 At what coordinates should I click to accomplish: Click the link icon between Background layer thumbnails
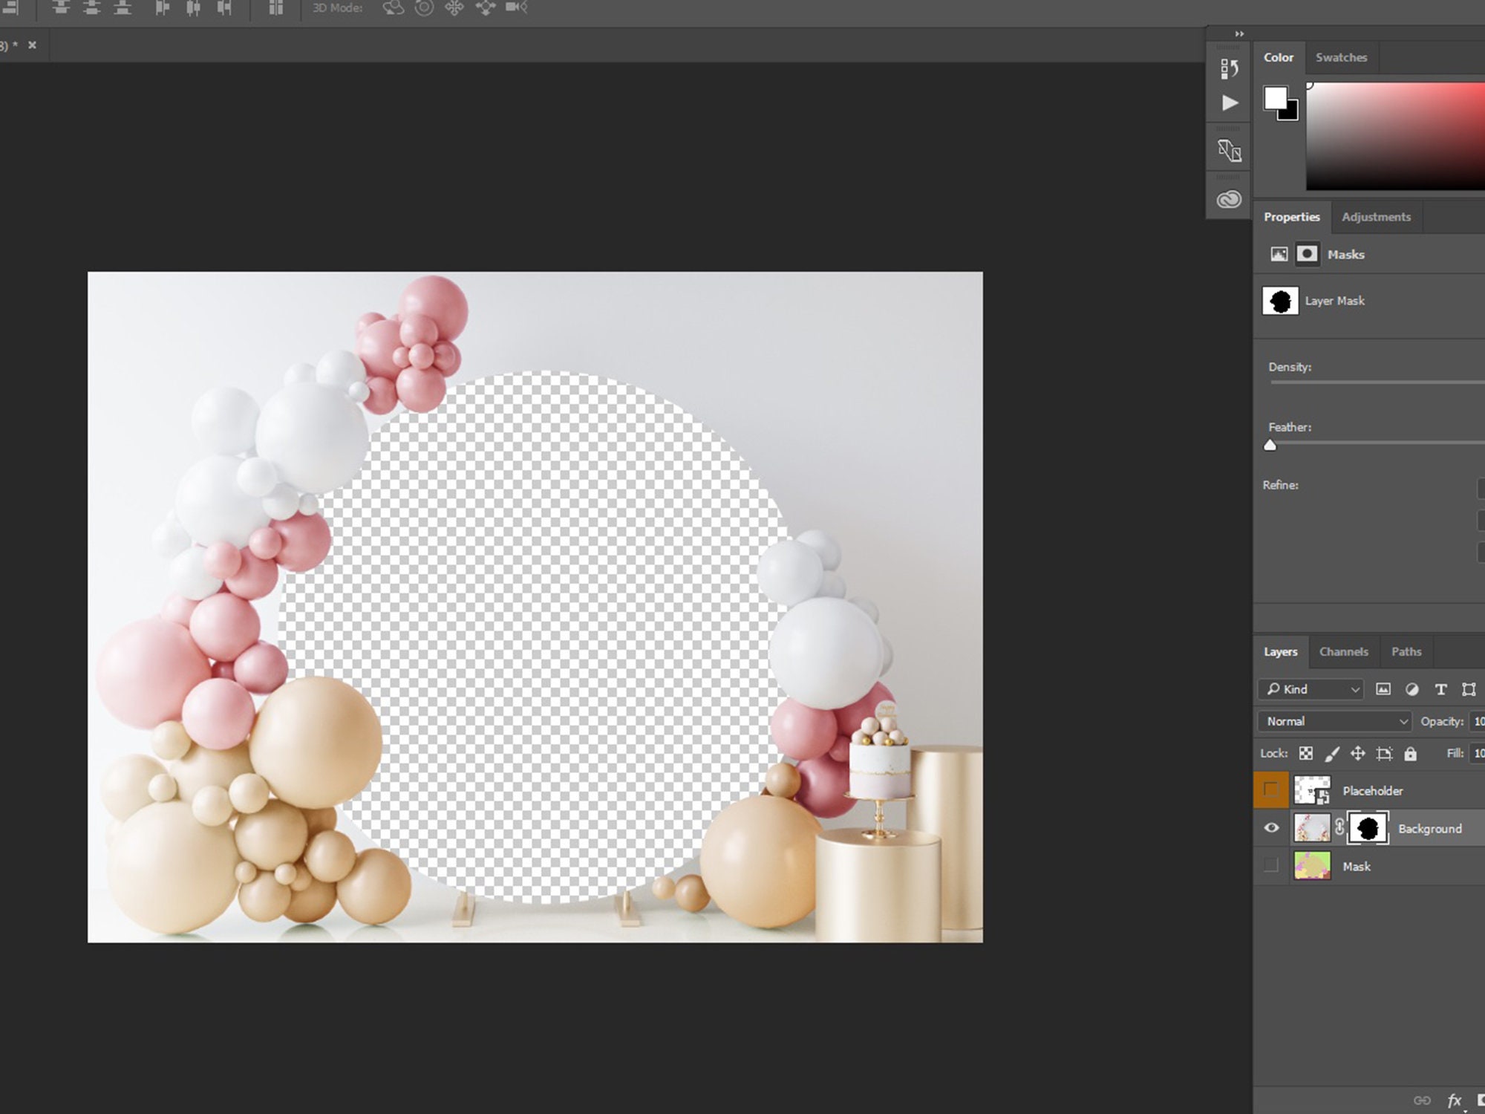(x=1339, y=827)
